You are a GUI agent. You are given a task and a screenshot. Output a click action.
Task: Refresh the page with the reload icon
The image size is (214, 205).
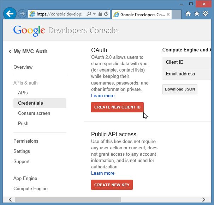(x=106, y=14)
